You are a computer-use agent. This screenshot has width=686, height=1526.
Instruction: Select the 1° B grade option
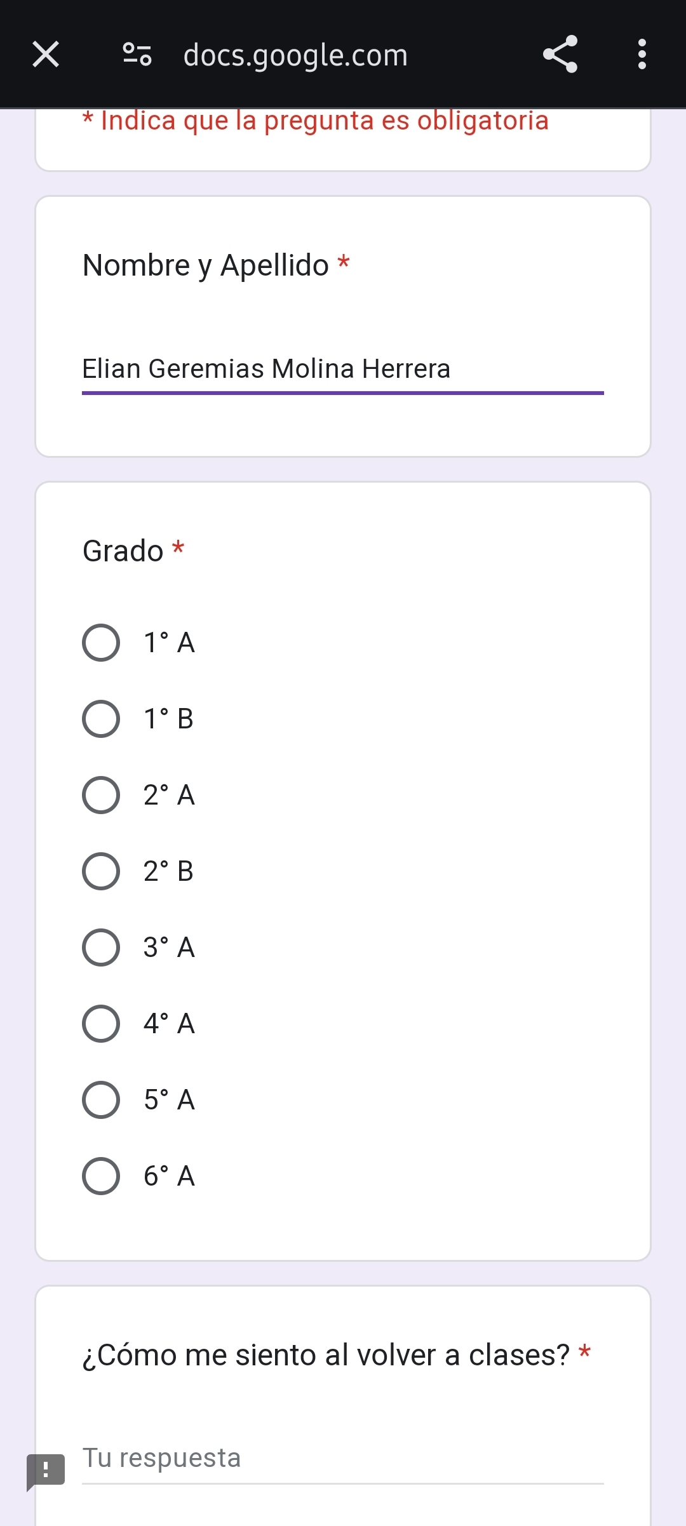[x=101, y=719]
